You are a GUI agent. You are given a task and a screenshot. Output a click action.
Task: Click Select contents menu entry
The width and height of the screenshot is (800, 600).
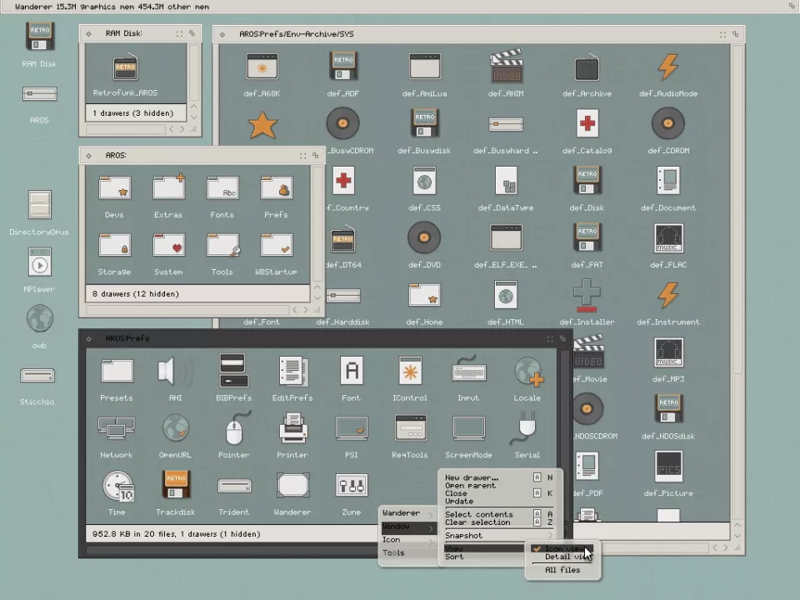[x=478, y=514]
